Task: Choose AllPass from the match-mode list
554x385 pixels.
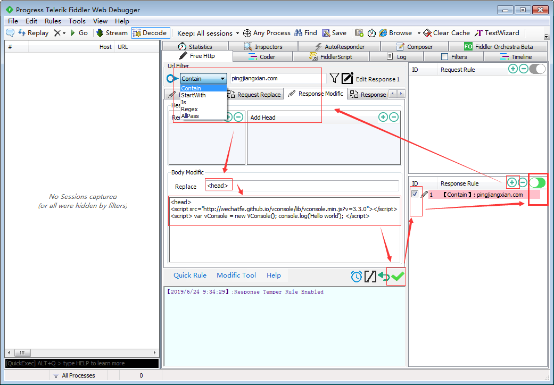Action: pos(203,116)
